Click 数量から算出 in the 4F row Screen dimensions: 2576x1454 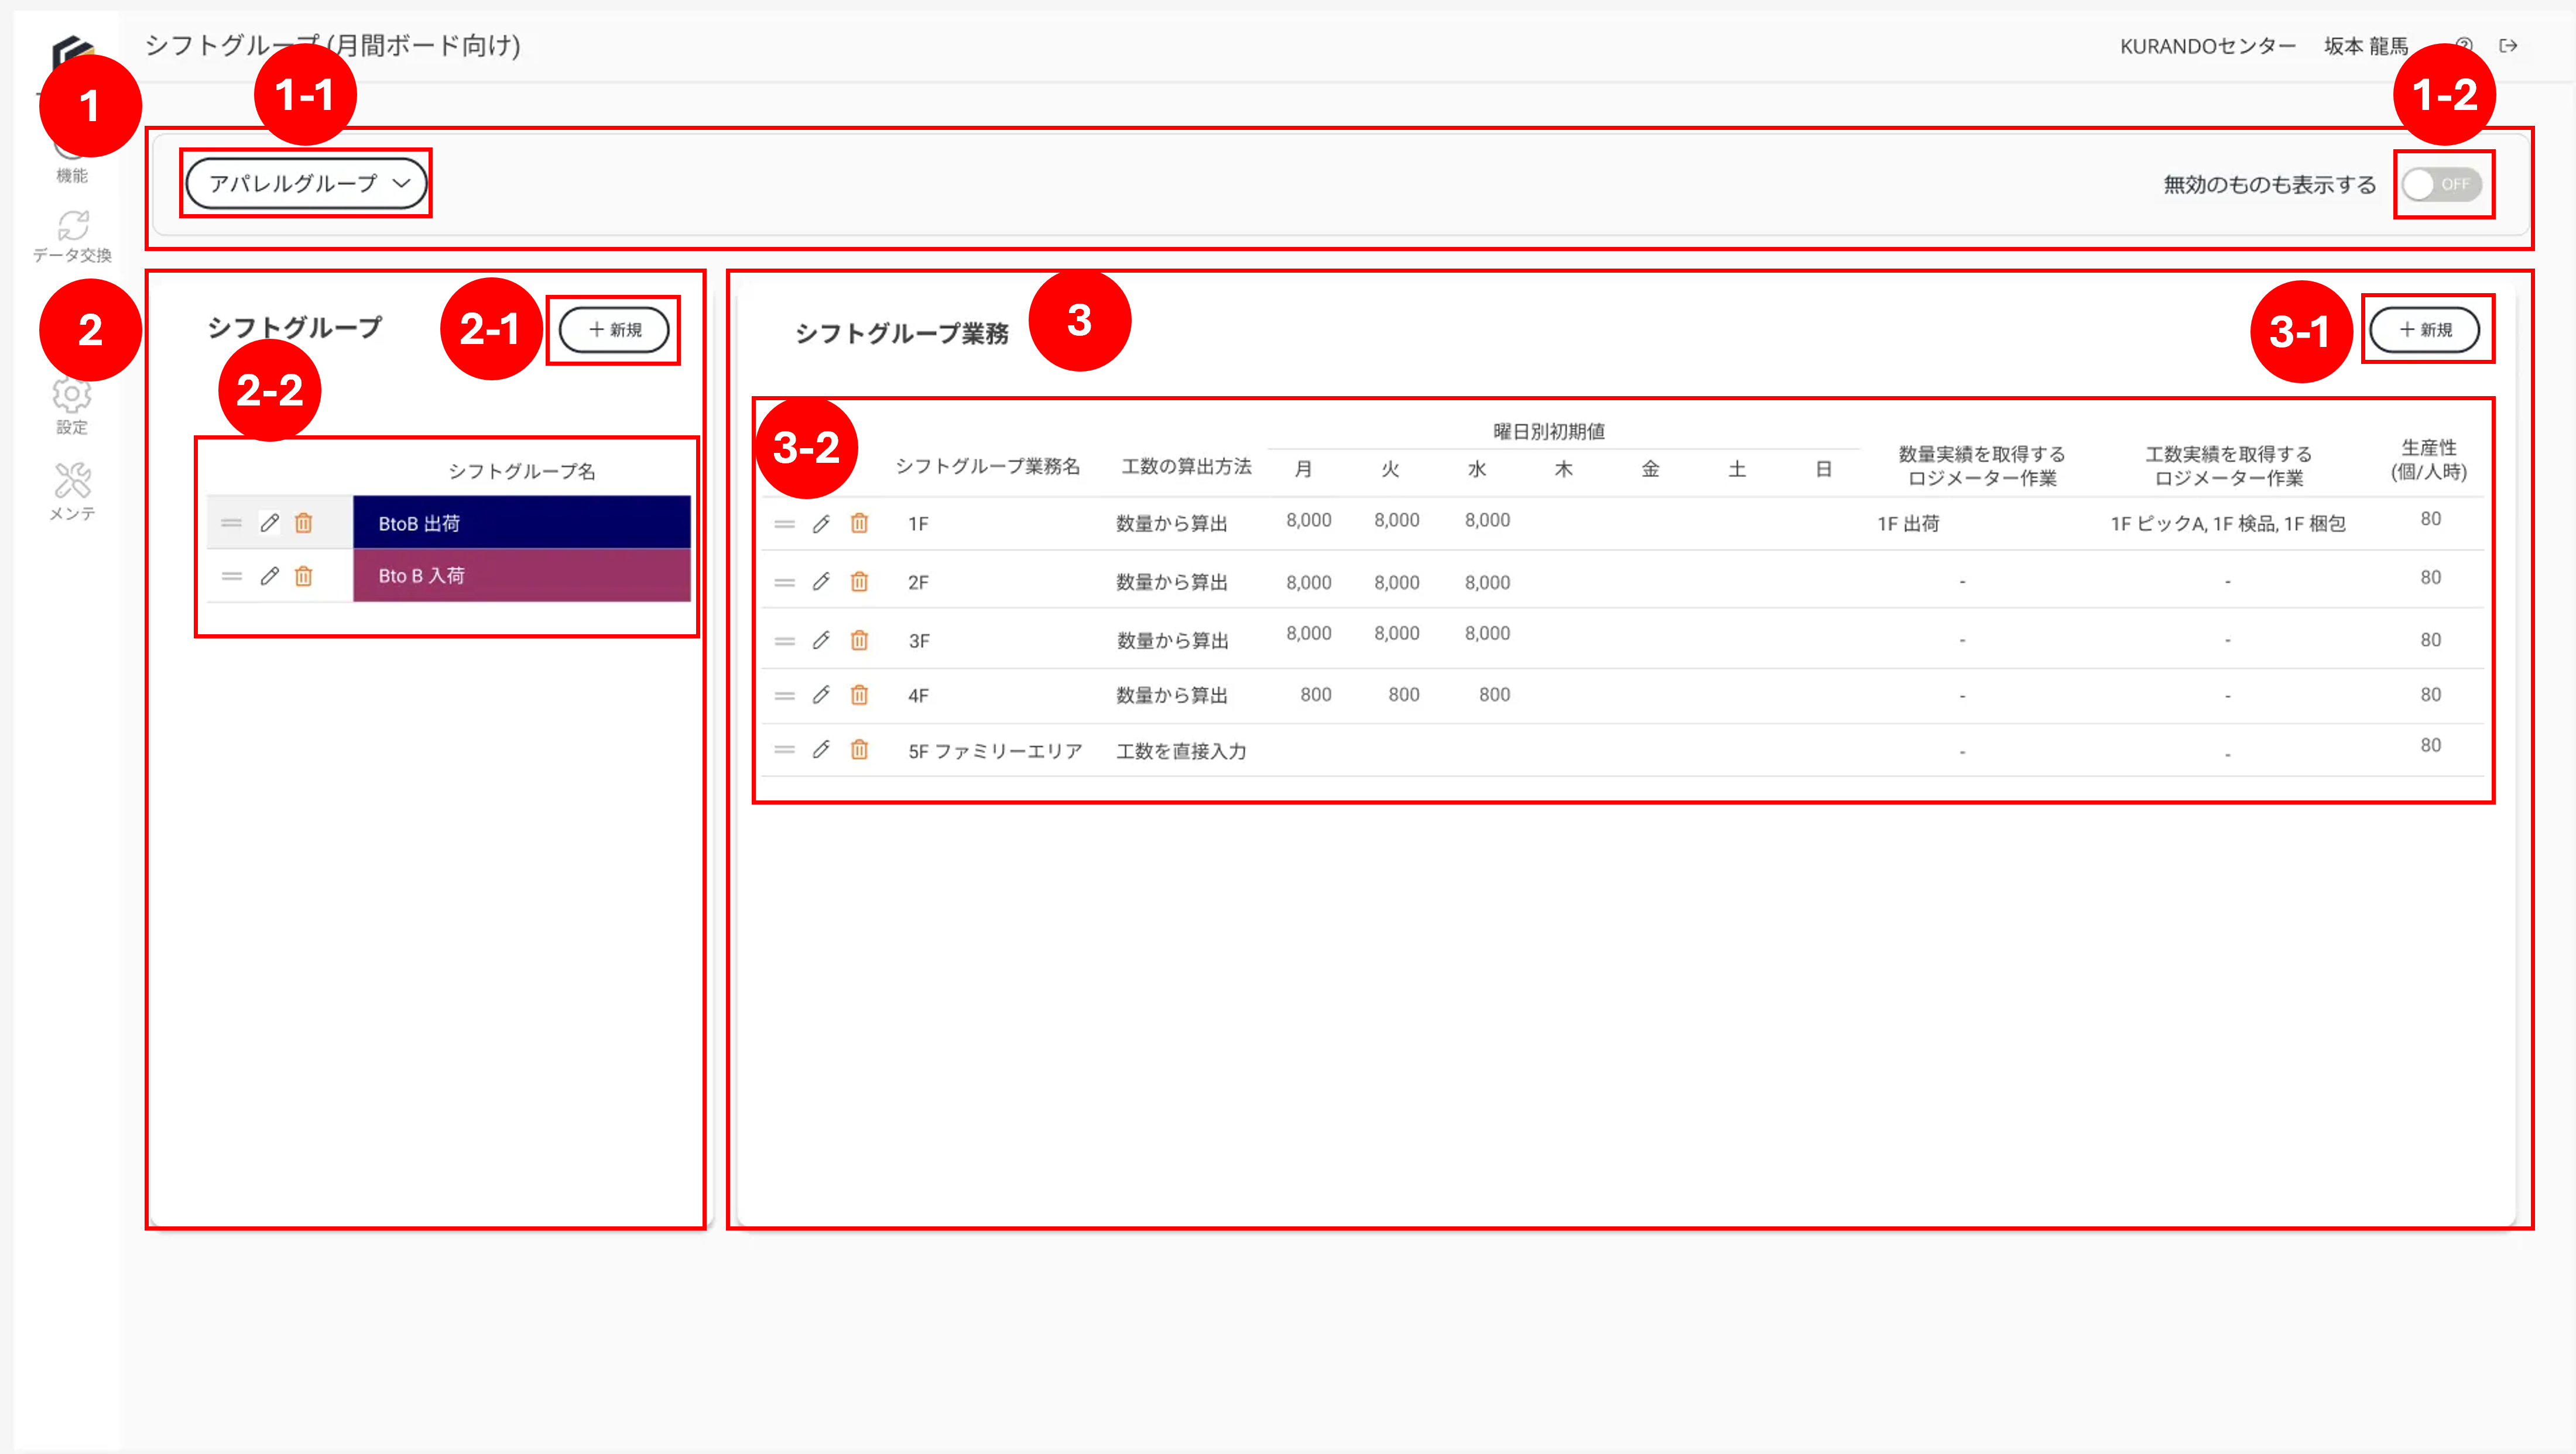1172,695
